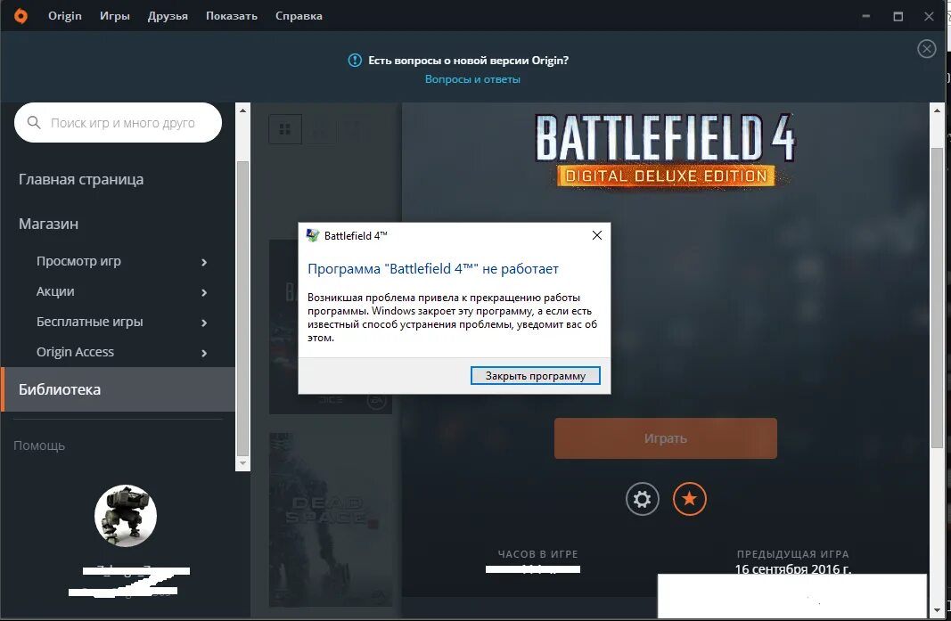This screenshot has height=621, width=951.
Task: Open the Вопросы и ответы link
Action: (x=472, y=78)
